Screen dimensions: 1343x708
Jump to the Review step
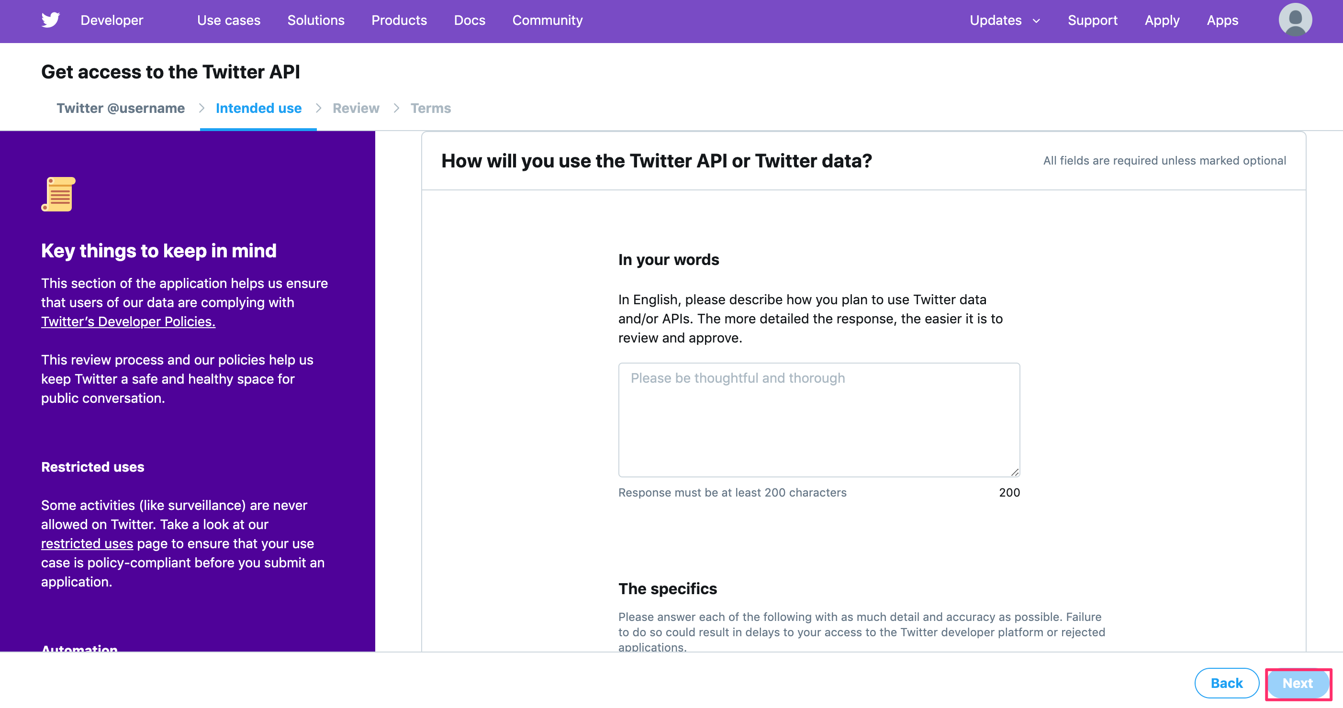tap(356, 108)
